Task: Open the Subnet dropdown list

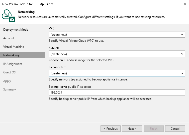Action: (182, 54)
